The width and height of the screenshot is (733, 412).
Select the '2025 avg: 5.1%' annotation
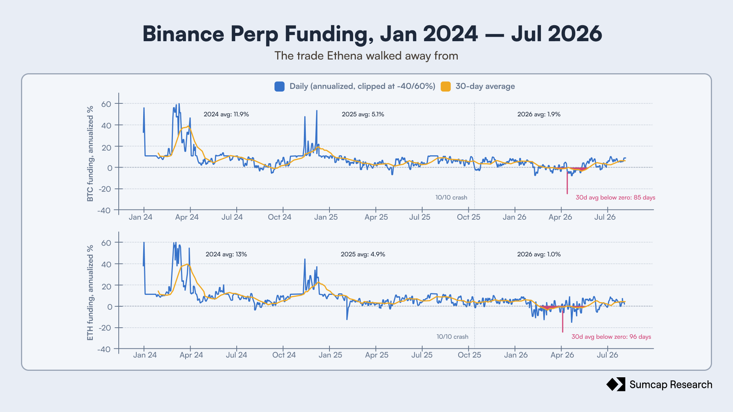pyautogui.click(x=363, y=114)
